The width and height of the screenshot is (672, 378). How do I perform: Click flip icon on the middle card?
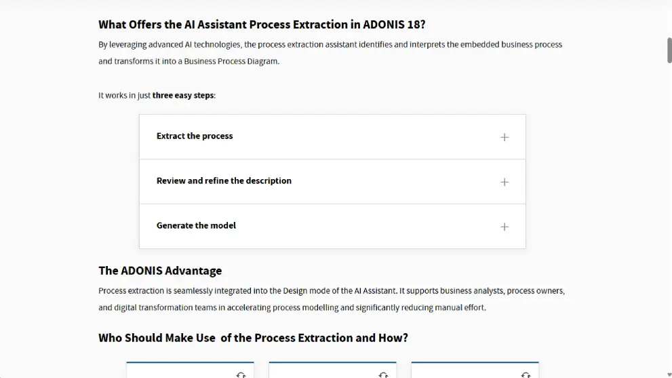pyautogui.click(x=383, y=375)
